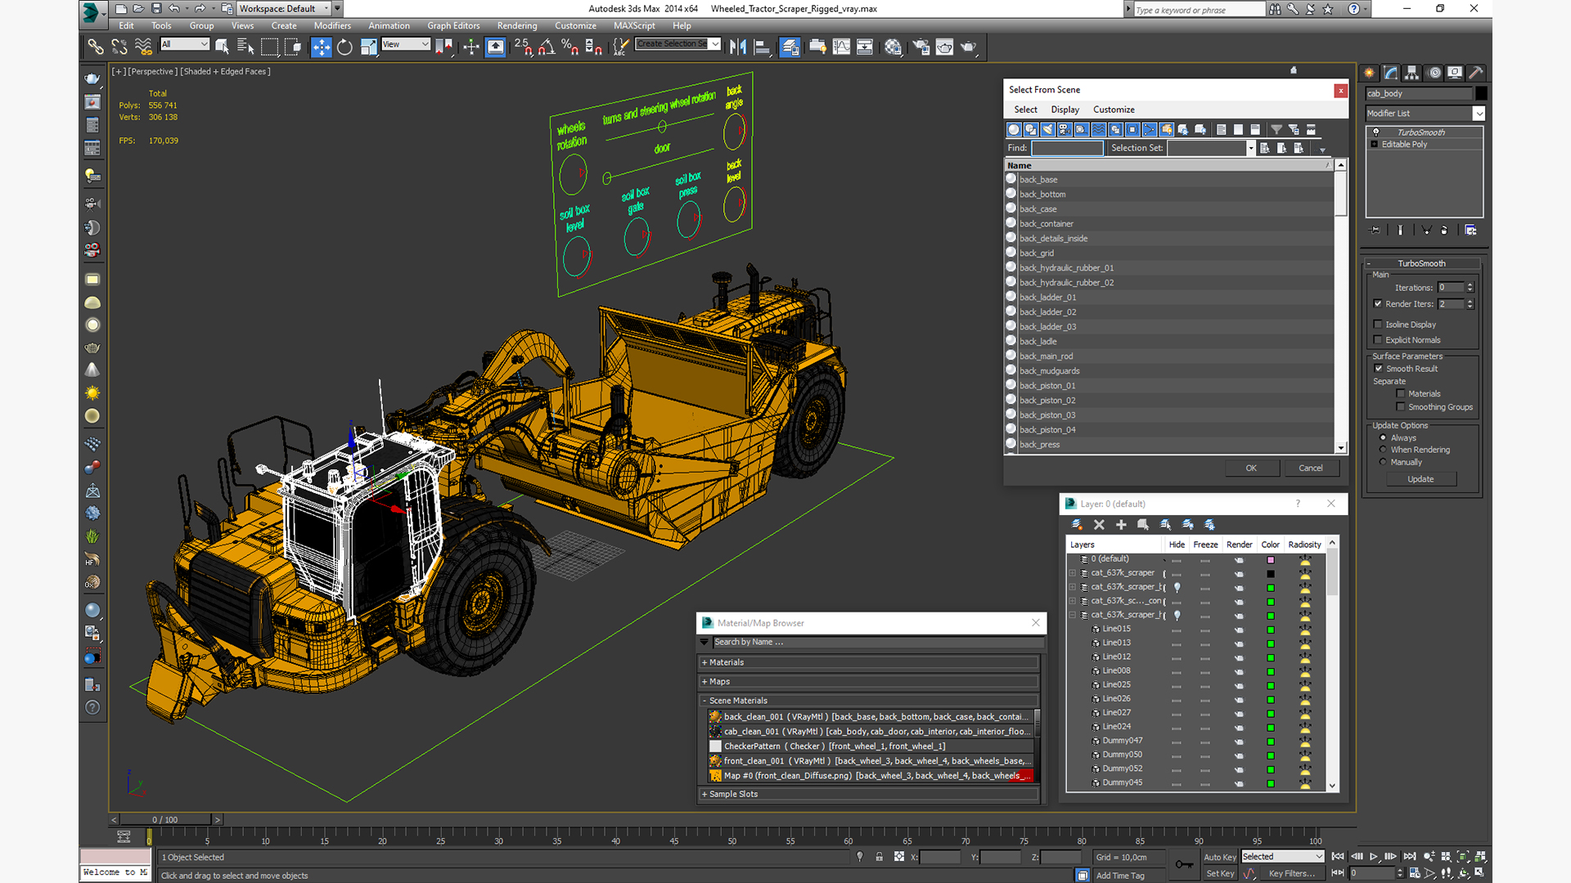Select the Move transform tool
Viewport: 1571px width, 883px height.
tap(321, 47)
